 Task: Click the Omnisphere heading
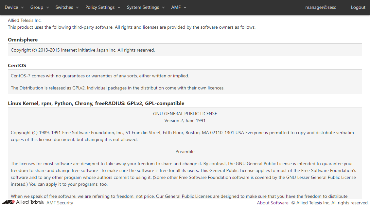click(x=23, y=40)
